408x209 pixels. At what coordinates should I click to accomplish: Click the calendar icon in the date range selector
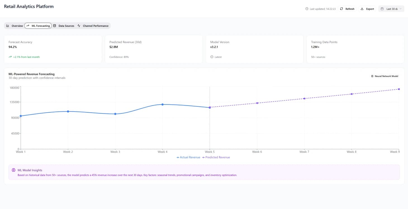click(382, 9)
